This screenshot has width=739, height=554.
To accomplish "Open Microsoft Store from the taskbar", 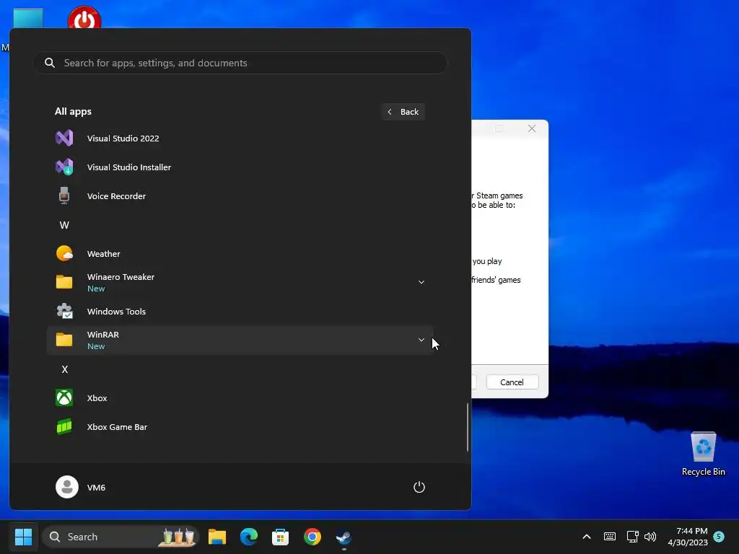I will 281,537.
